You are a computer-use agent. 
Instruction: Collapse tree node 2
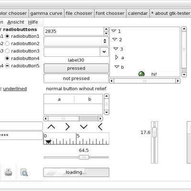(115, 39)
